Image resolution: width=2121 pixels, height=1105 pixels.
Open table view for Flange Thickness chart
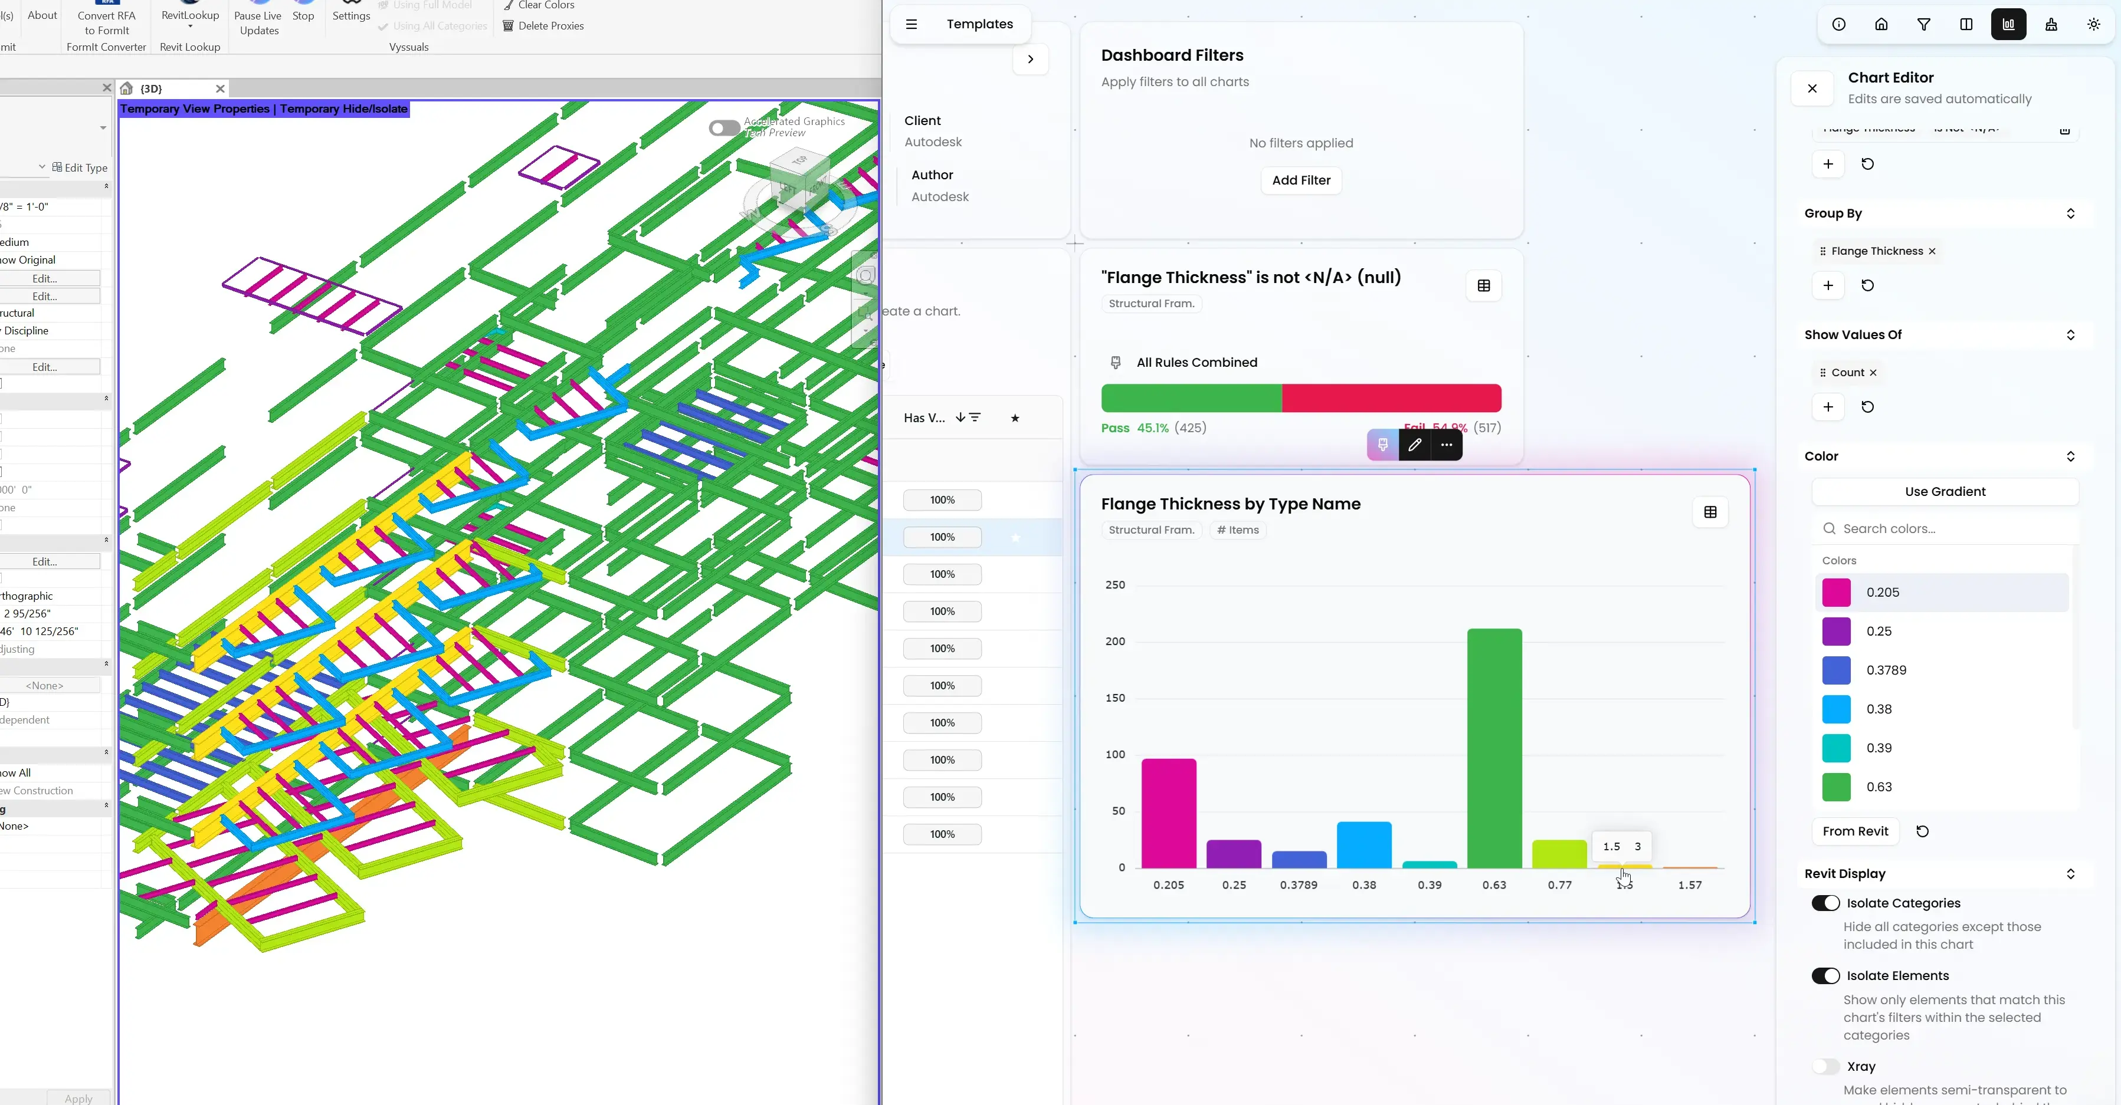[x=1710, y=512]
